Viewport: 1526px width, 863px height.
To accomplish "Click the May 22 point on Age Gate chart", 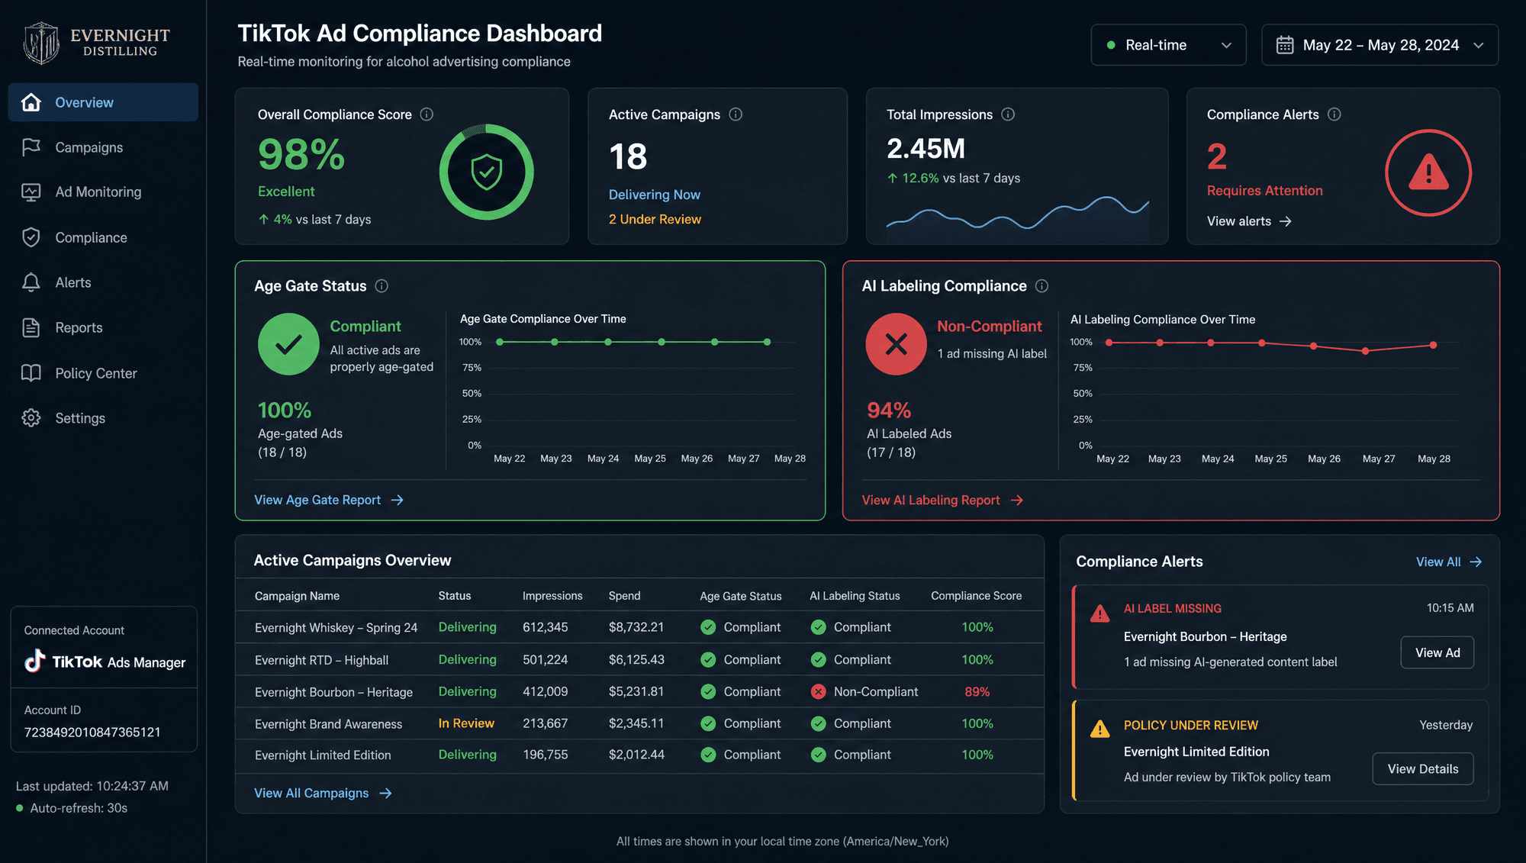I will 500,342.
